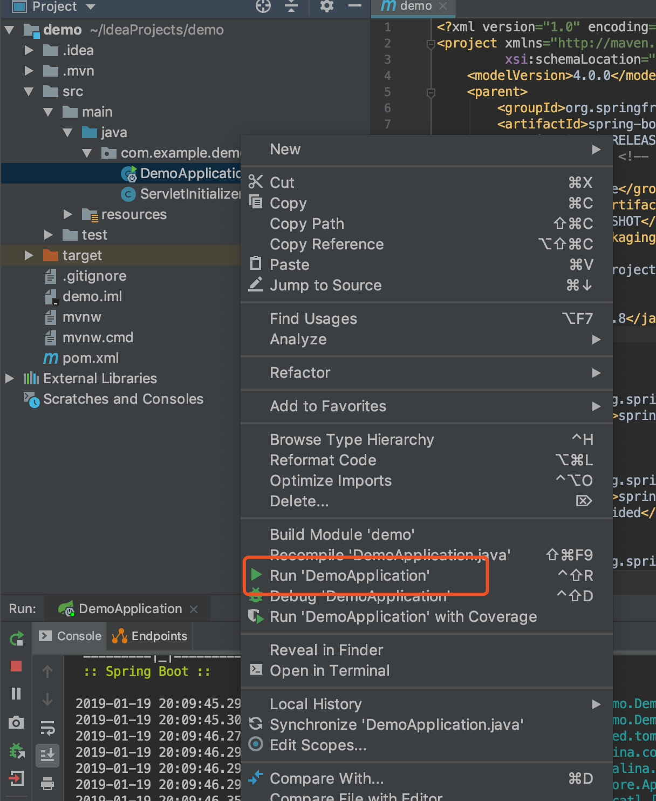The image size is (656, 801).
Task: Toggle soft-wrap in console
Action: pos(47,728)
